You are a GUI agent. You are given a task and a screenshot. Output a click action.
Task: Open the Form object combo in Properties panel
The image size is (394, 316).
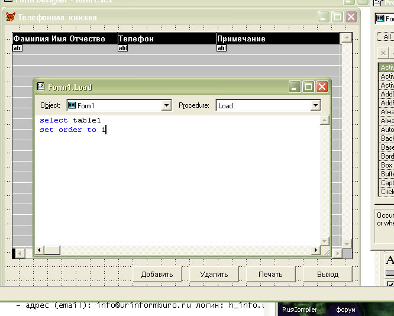click(385, 18)
